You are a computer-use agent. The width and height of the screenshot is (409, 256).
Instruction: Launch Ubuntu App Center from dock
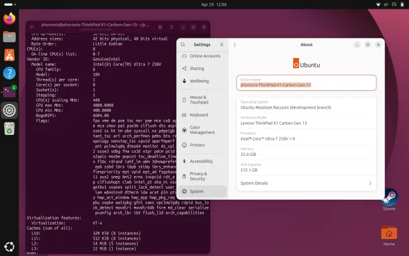(x=9, y=55)
